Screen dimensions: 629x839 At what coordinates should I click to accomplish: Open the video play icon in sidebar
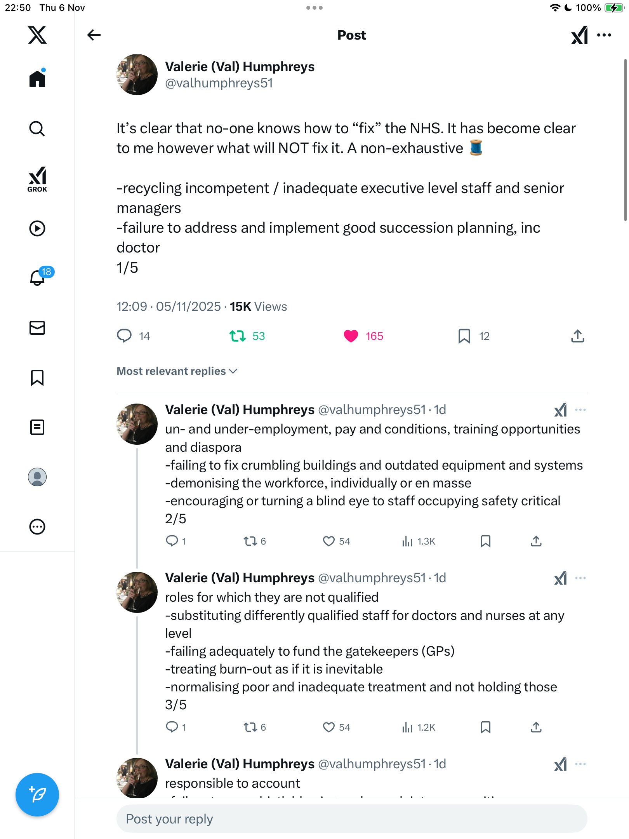click(37, 228)
